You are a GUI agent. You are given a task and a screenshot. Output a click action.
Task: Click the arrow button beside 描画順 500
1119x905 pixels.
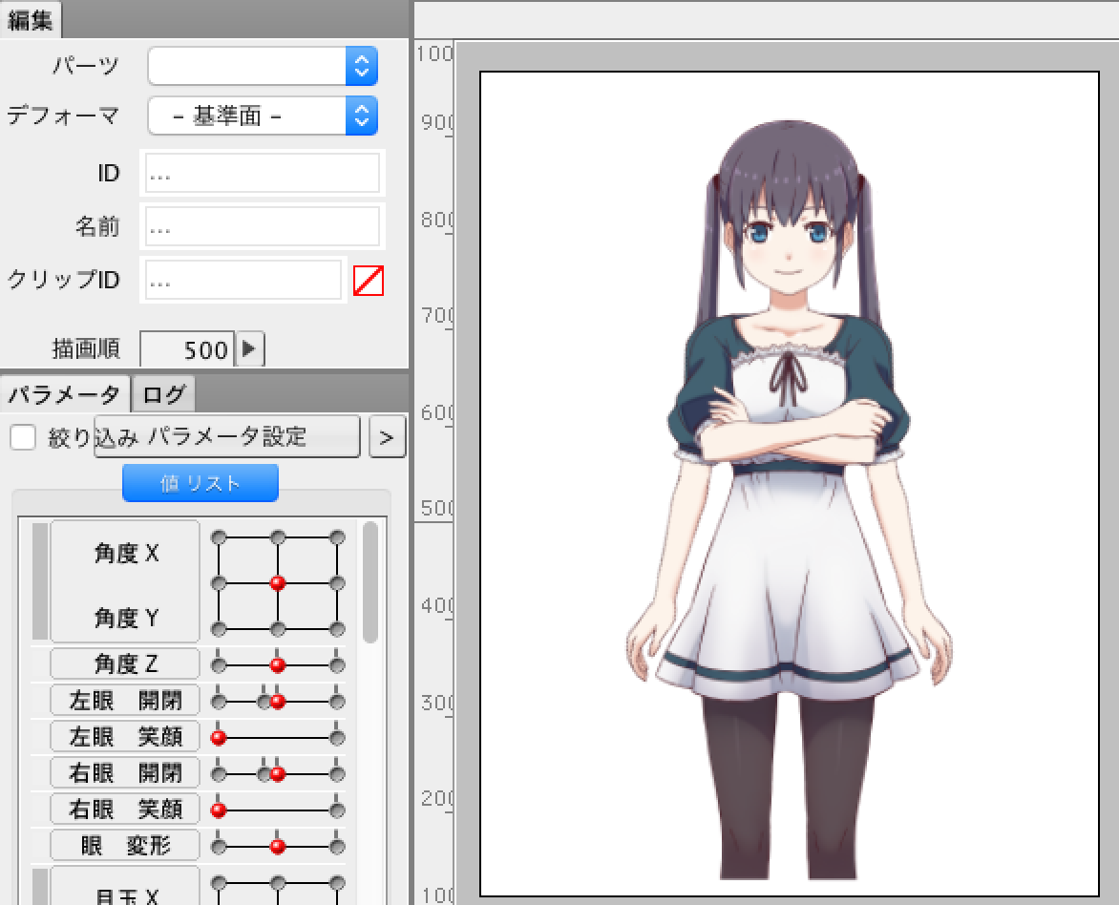(x=250, y=349)
